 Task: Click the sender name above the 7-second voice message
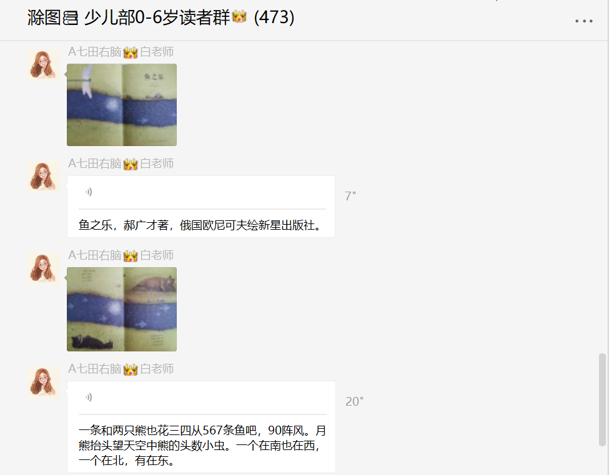121,164
